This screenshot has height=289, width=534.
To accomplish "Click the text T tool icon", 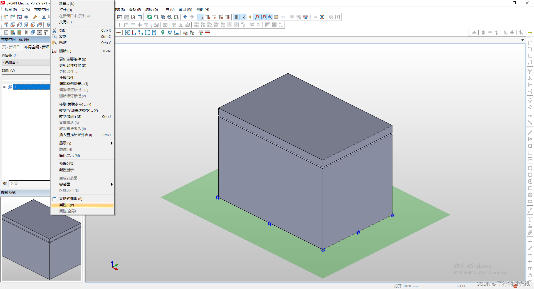I will (x=530, y=219).
